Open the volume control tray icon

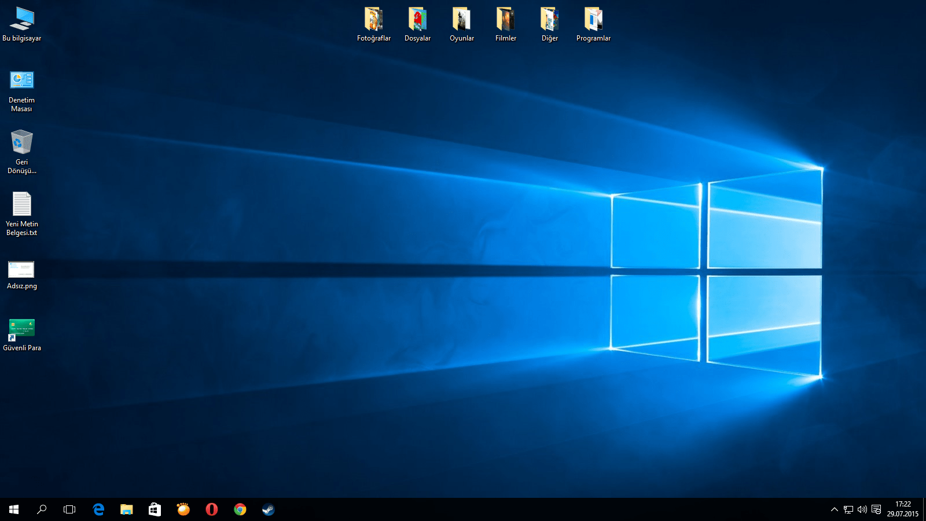pyautogui.click(x=862, y=509)
